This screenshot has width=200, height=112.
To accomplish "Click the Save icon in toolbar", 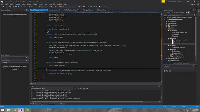I will [x=16, y=7].
